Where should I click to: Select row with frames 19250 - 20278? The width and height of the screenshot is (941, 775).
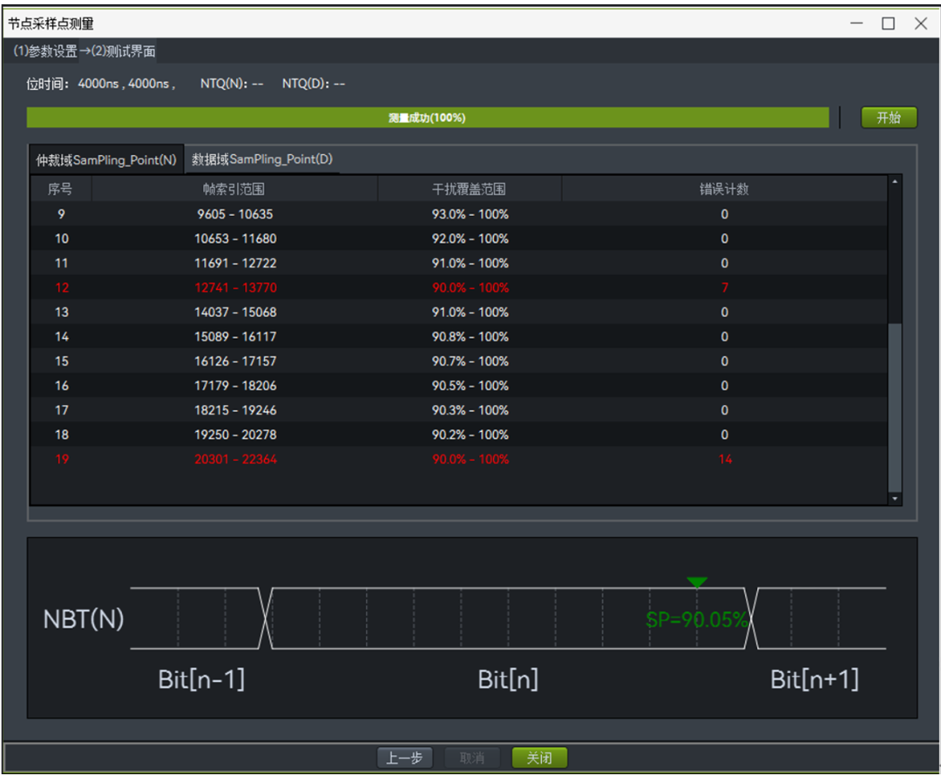point(459,435)
